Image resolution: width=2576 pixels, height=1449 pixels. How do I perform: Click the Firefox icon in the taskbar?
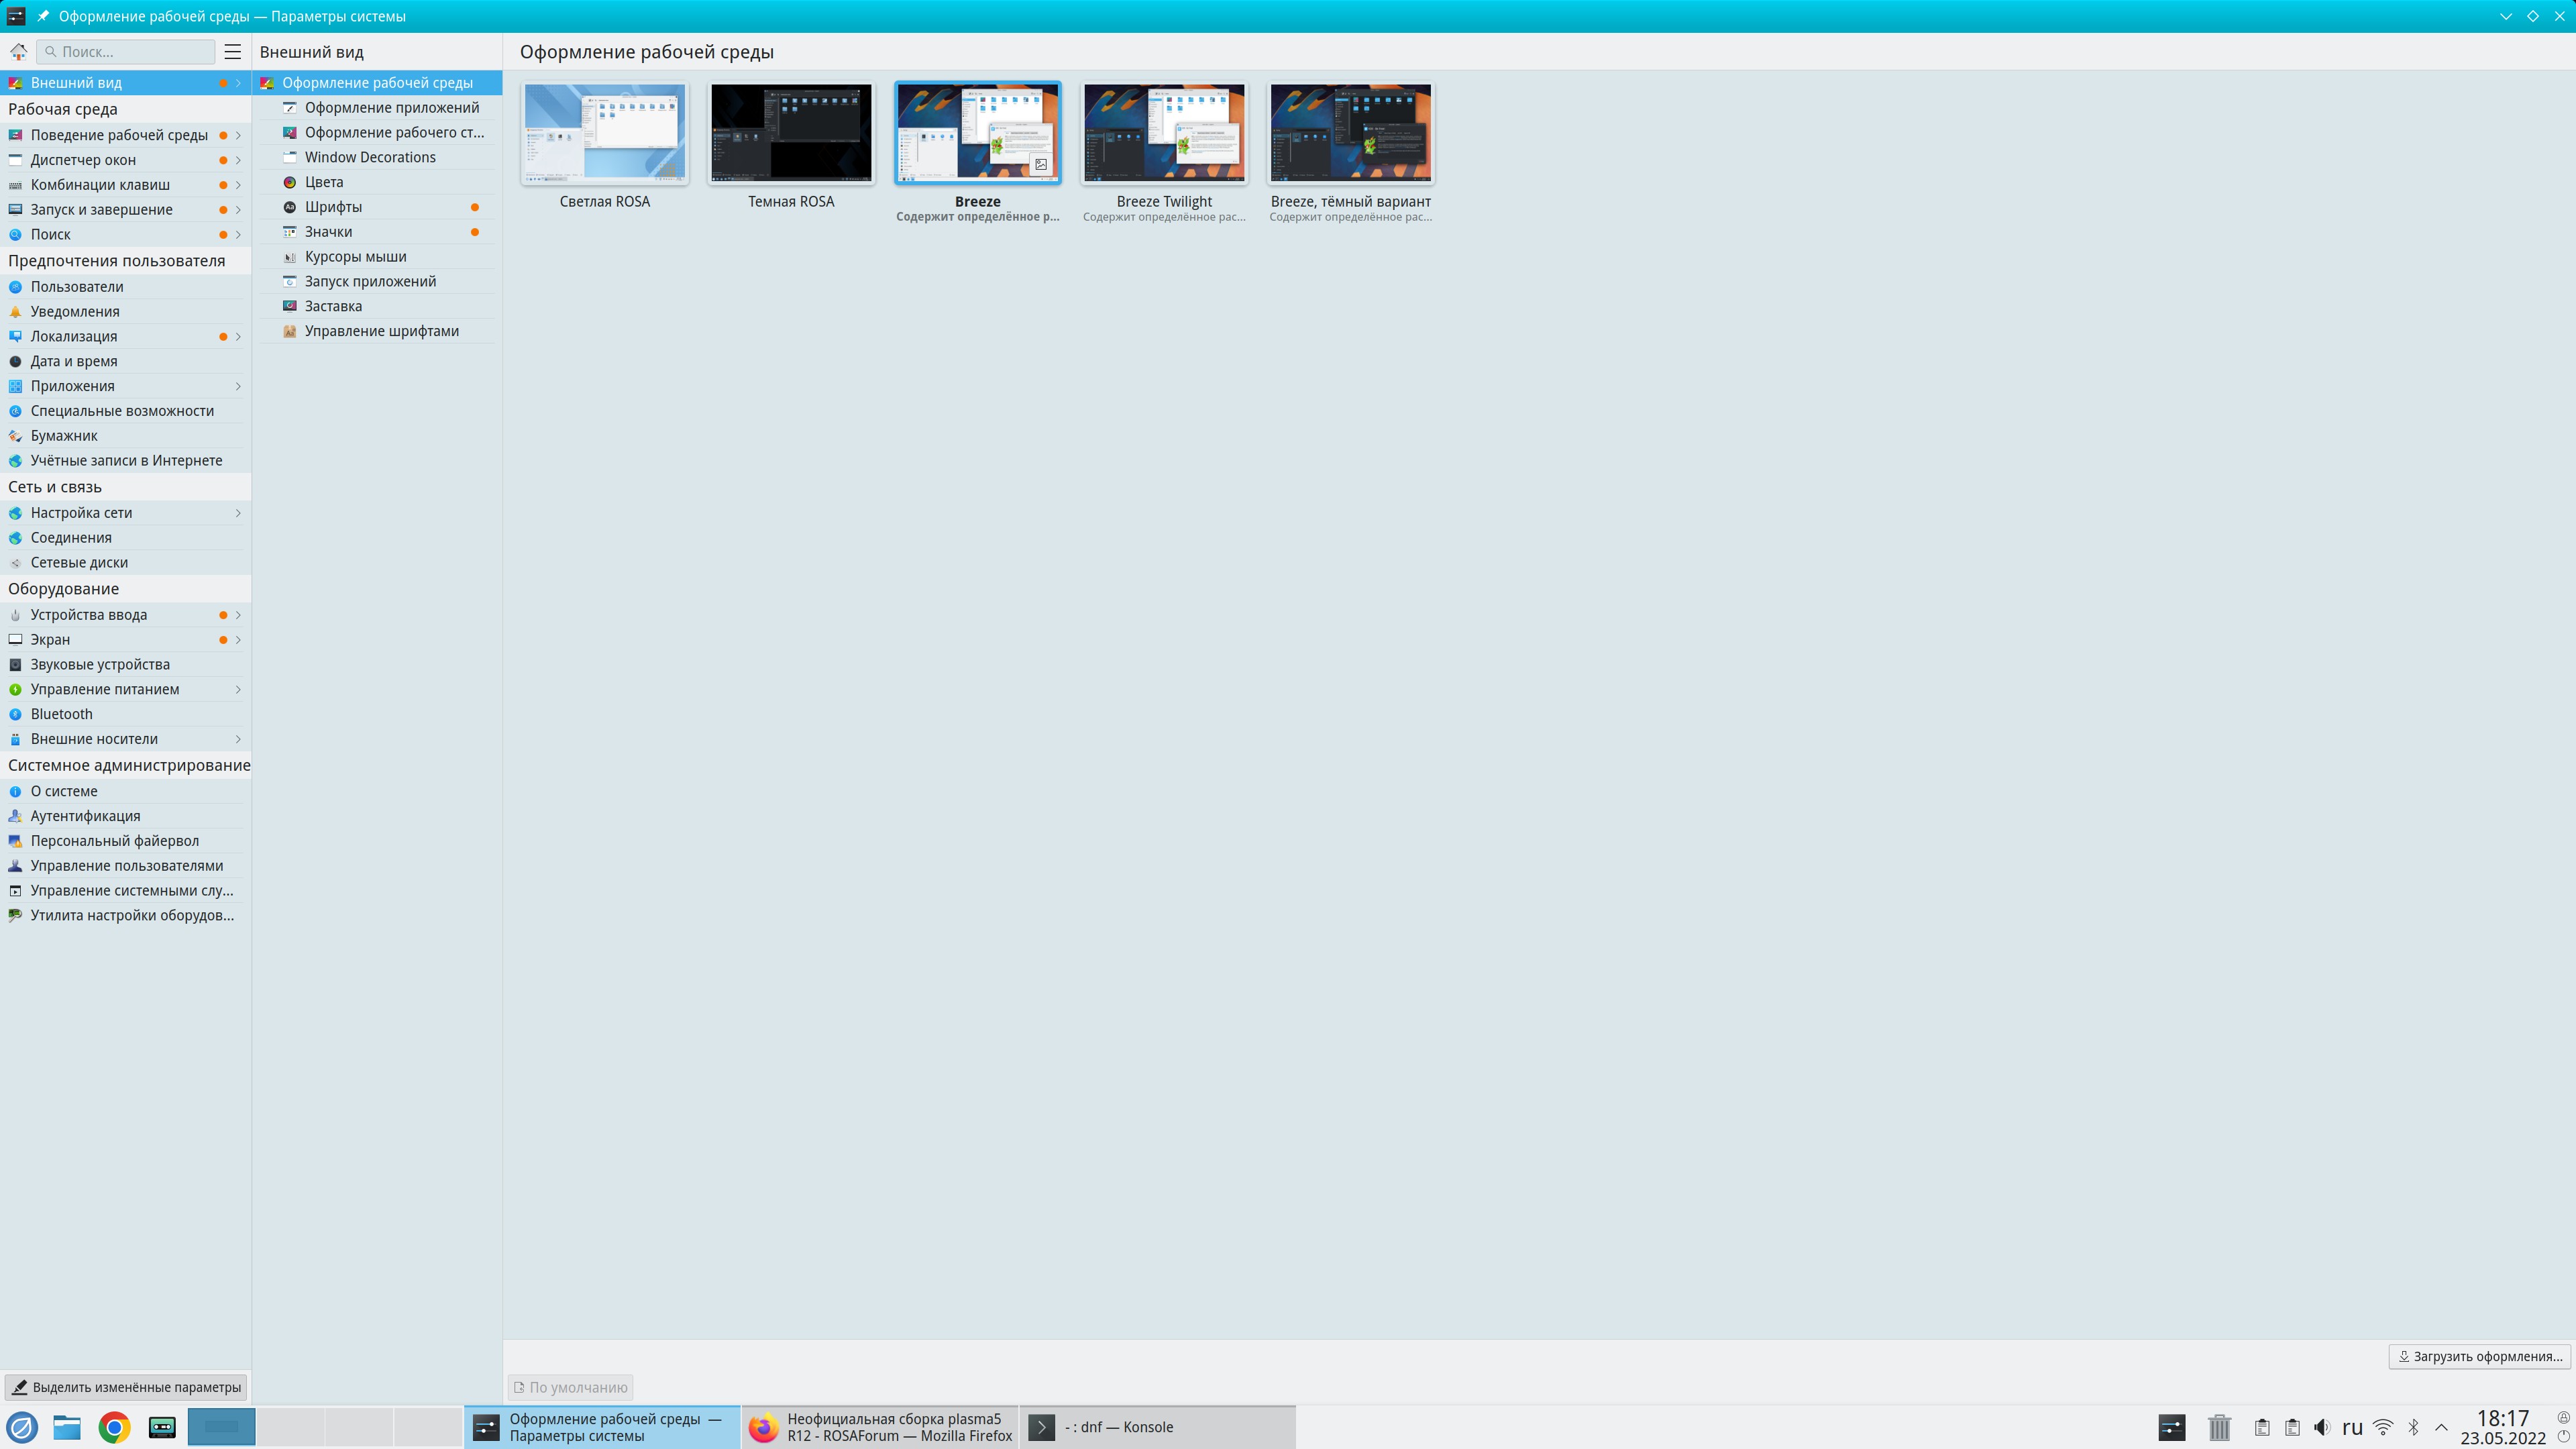click(764, 1427)
